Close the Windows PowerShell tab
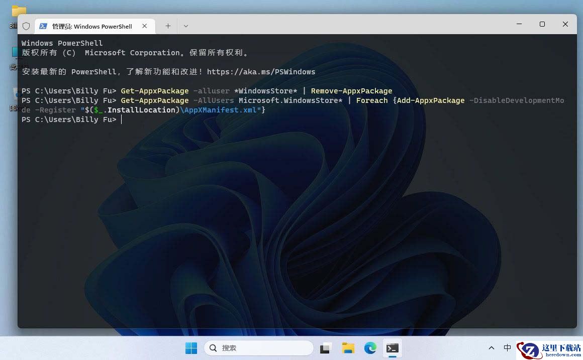The width and height of the screenshot is (583, 360). pos(145,26)
